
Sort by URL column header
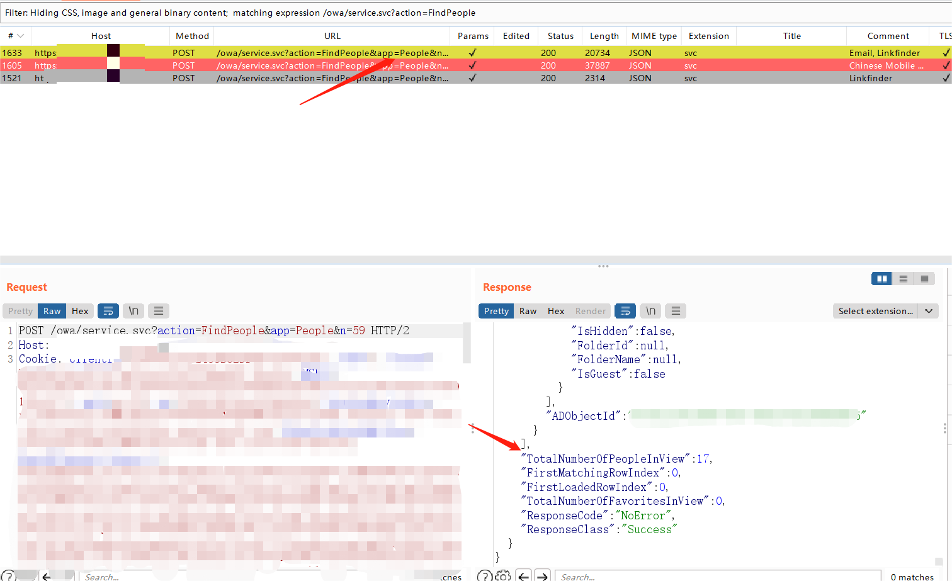(332, 36)
